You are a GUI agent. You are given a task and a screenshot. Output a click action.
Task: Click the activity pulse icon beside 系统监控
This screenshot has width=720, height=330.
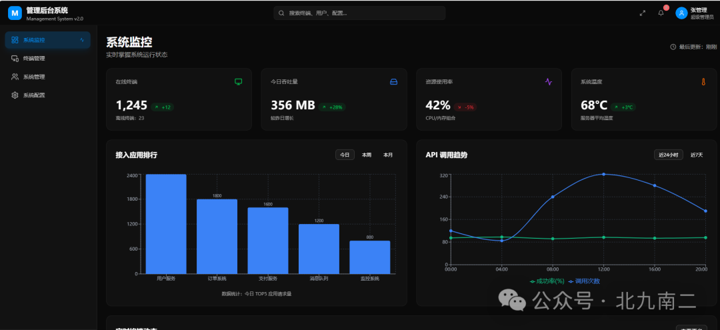82,40
